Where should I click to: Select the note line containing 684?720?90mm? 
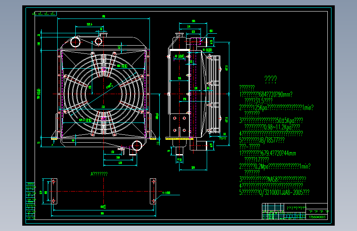tap(266, 94)
